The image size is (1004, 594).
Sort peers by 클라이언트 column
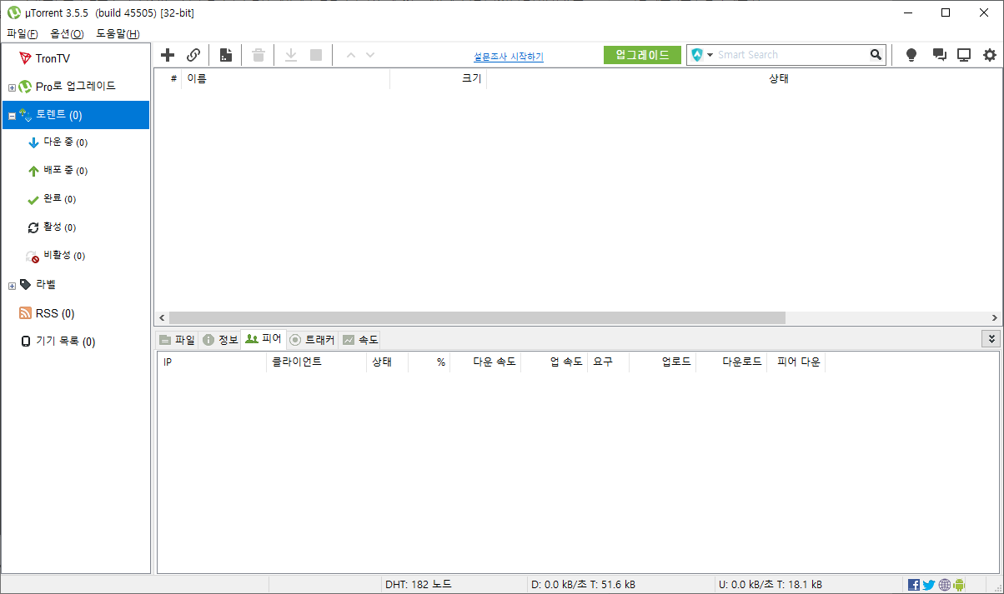coord(316,362)
